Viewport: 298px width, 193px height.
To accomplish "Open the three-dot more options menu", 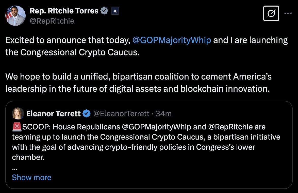I will point(288,13).
